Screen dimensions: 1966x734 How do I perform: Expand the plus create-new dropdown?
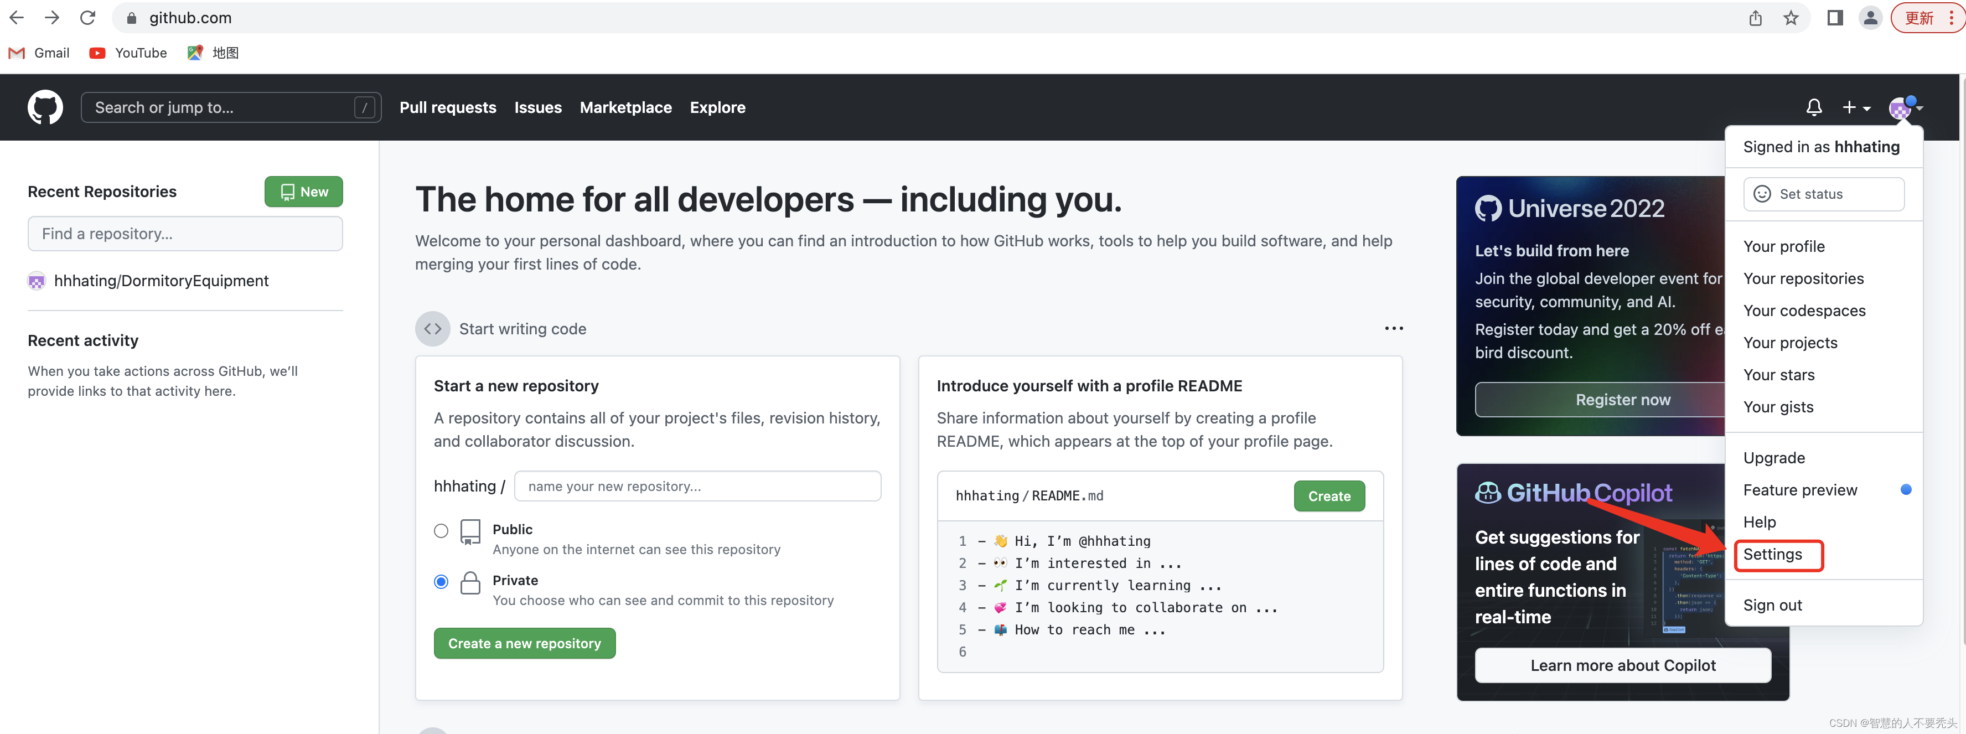point(1855,107)
